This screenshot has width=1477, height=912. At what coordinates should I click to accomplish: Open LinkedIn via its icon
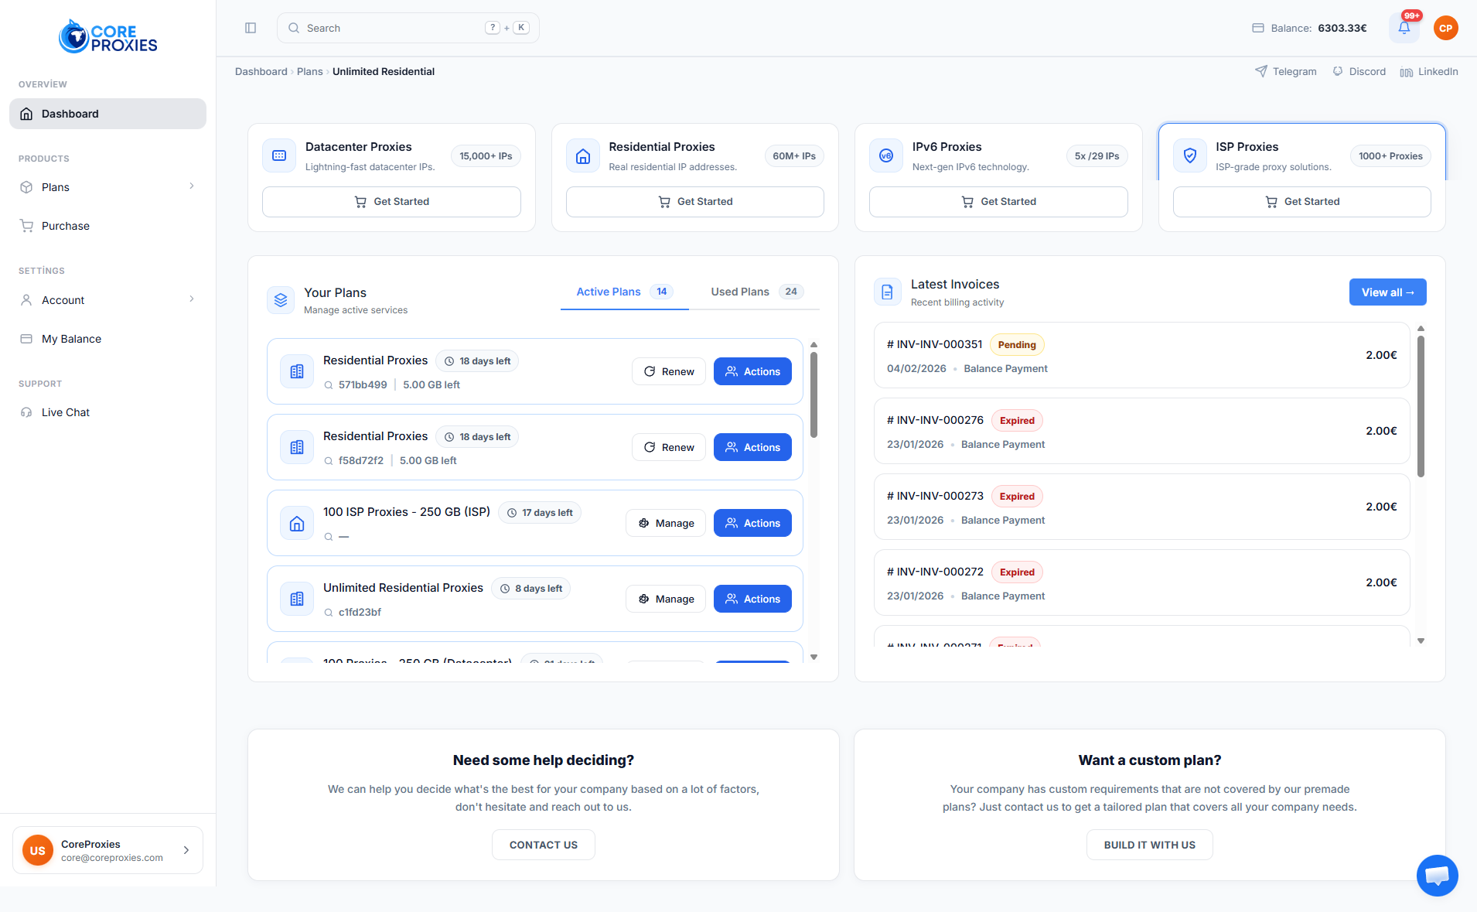coord(1405,71)
